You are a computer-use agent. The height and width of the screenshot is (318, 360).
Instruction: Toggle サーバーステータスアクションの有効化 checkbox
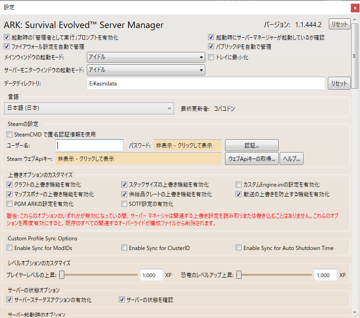(x=9, y=300)
